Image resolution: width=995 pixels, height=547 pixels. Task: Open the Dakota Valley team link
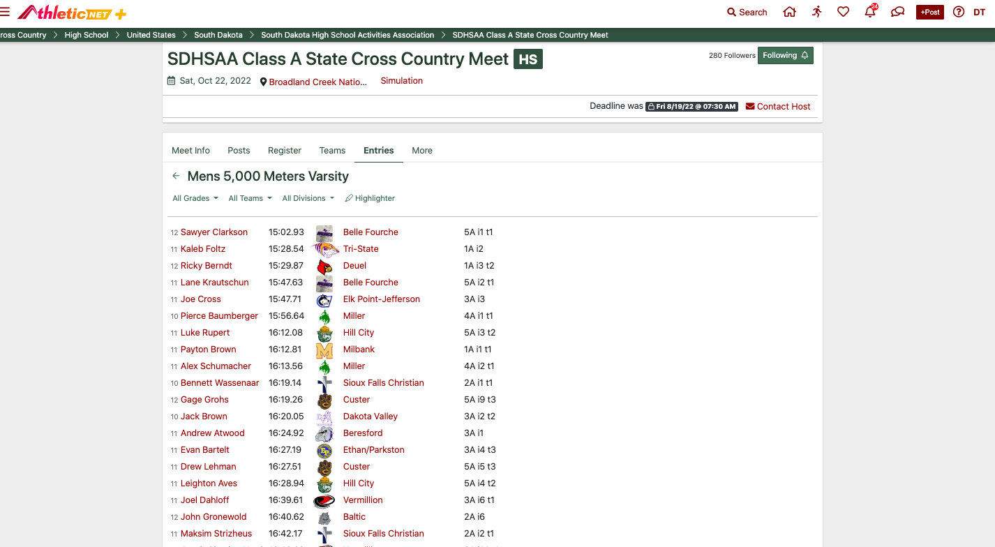click(371, 417)
